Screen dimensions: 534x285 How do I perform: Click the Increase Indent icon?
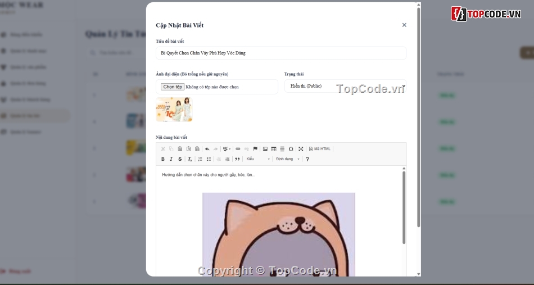tap(227, 159)
